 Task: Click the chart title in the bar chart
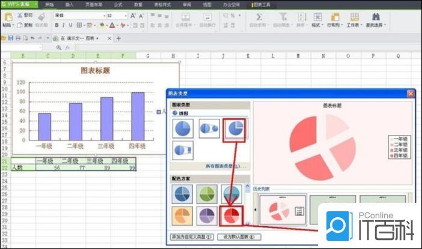(96, 71)
